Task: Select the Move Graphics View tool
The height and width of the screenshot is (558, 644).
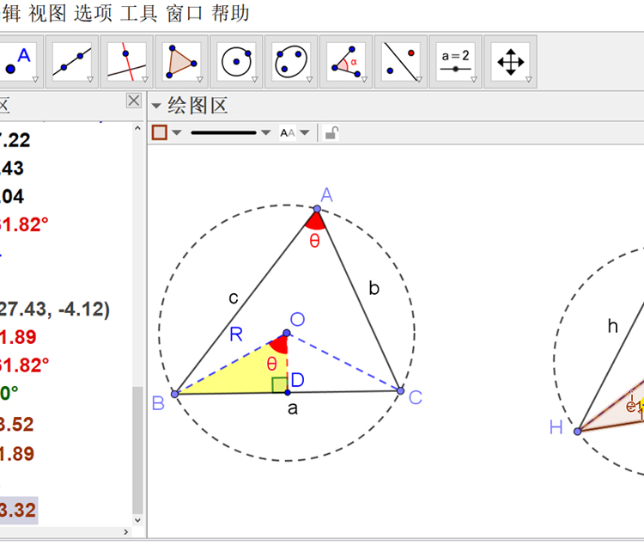Action: click(x=510, y=61)
